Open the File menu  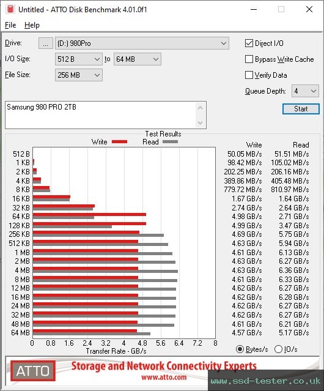point(10,25)
